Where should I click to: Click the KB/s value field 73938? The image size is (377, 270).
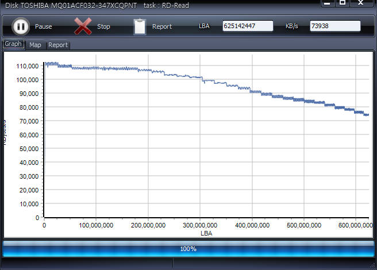coord(335,26)
